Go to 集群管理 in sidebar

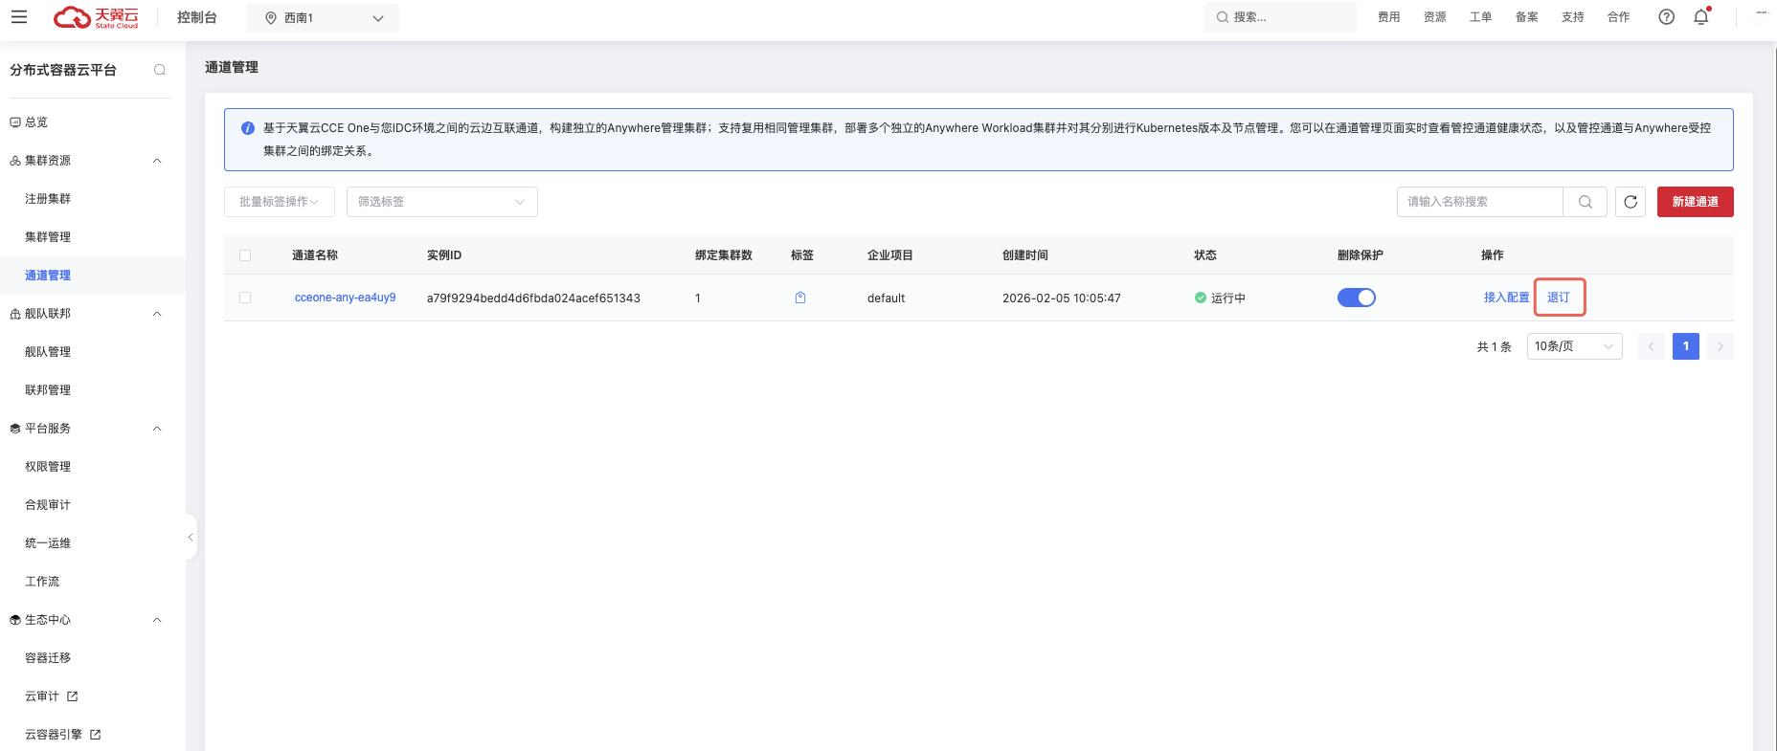point(48,237)
